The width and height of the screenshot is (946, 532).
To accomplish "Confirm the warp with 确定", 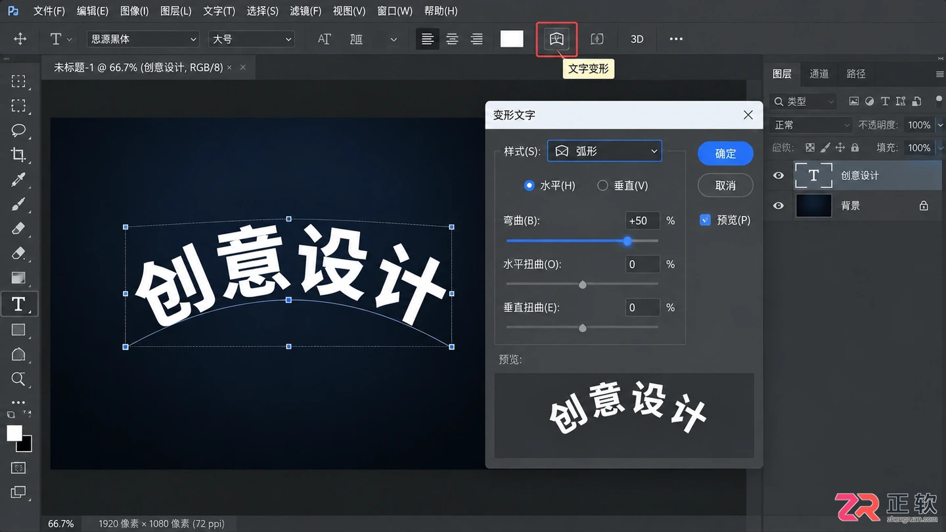I will [725, 154].
